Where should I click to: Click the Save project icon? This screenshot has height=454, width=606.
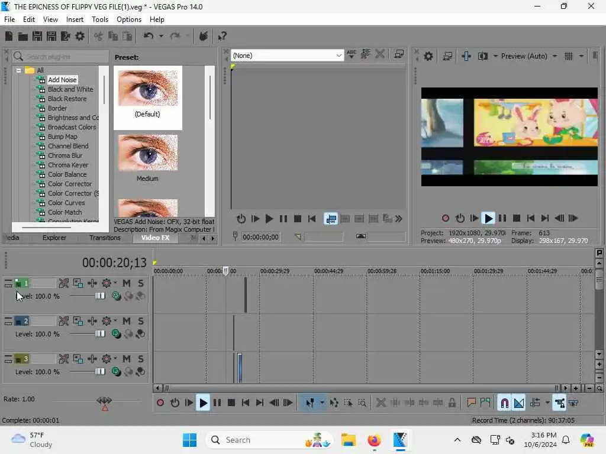pos(37,36)
